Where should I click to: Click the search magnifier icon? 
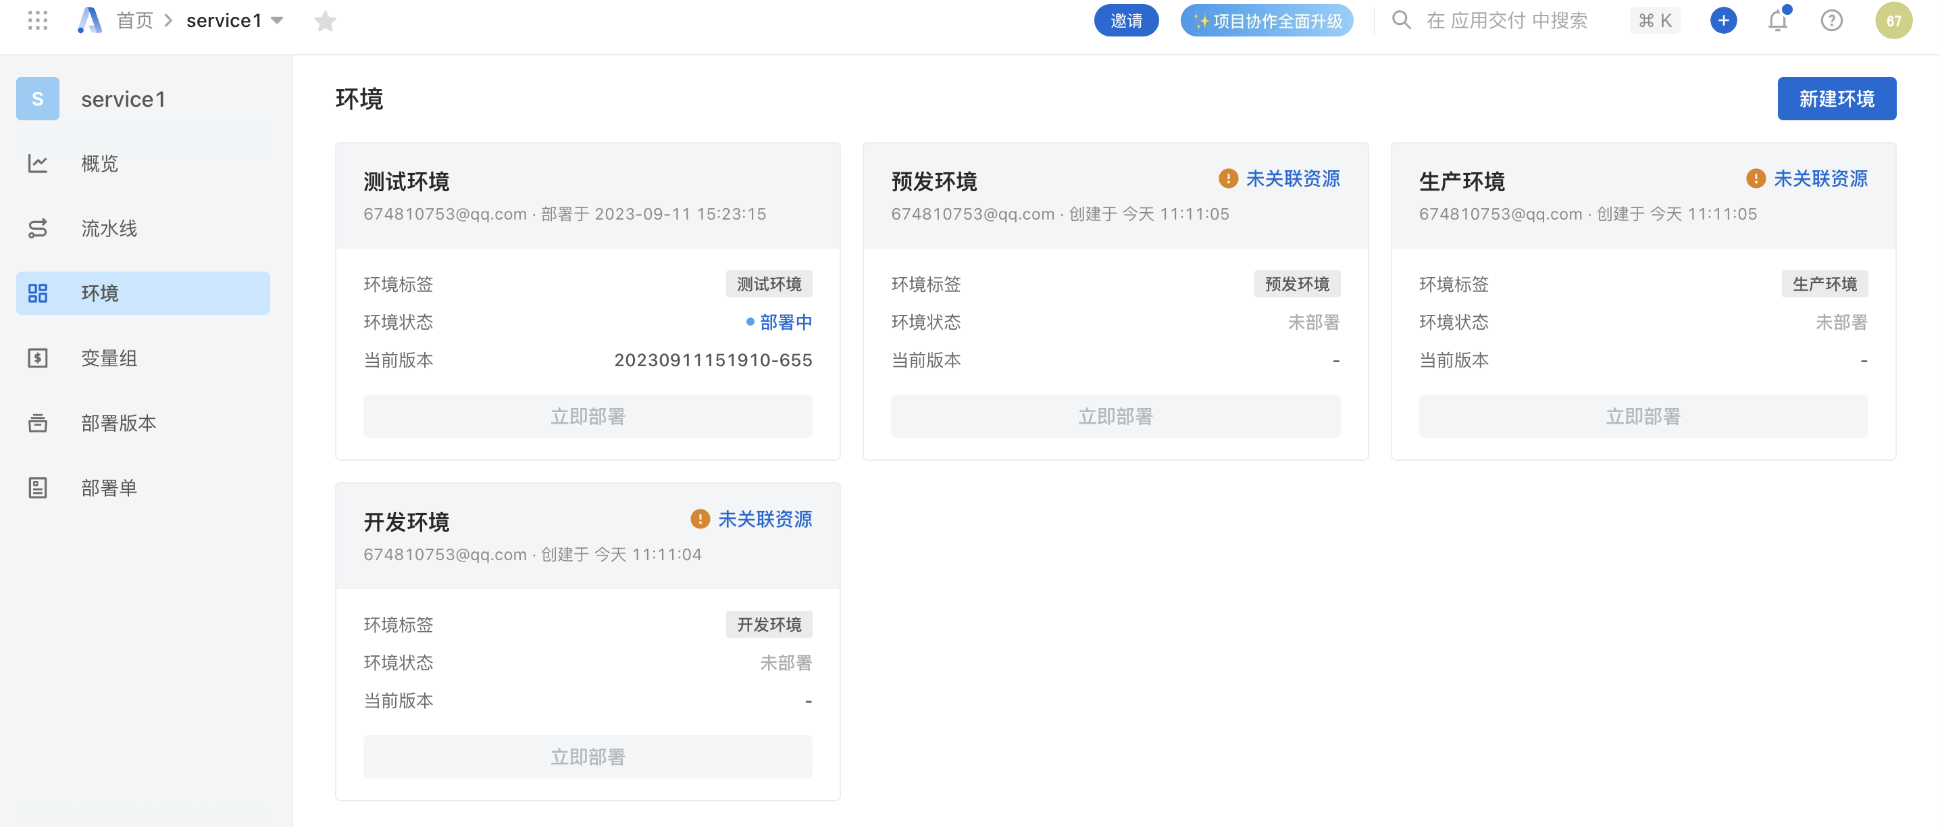point(1401,20)
